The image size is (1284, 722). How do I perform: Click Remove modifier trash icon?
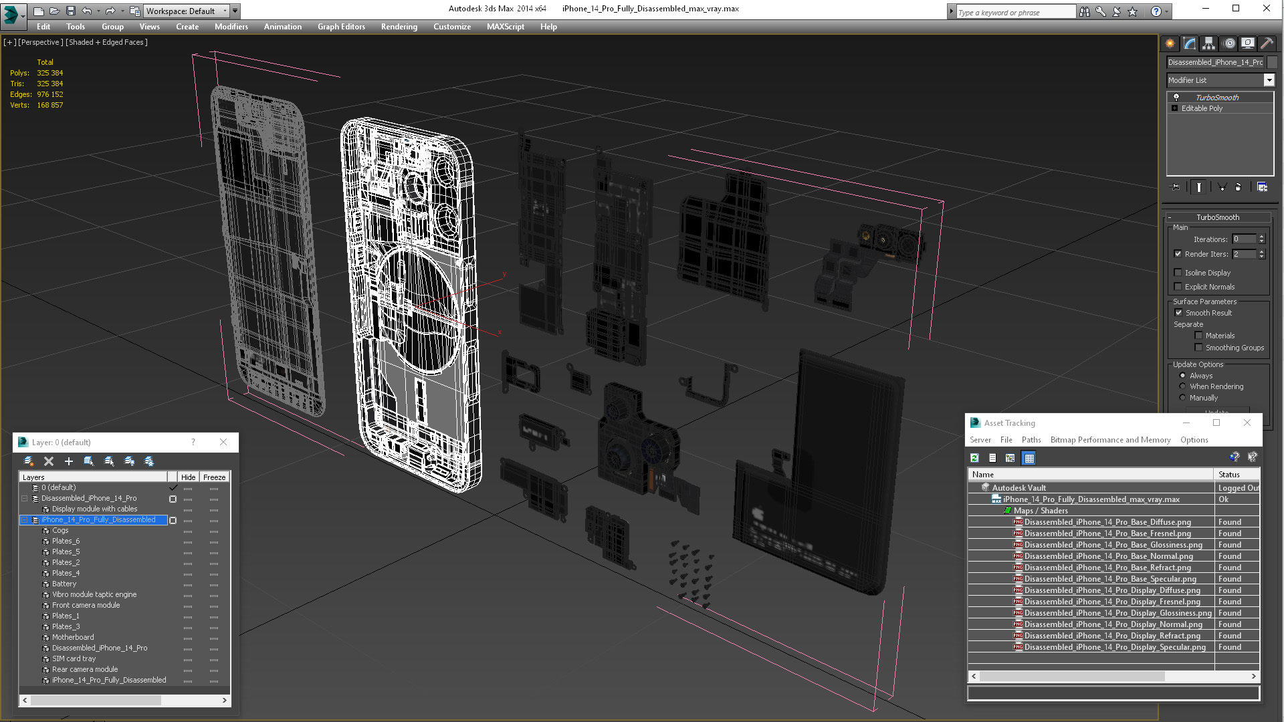1238,187
